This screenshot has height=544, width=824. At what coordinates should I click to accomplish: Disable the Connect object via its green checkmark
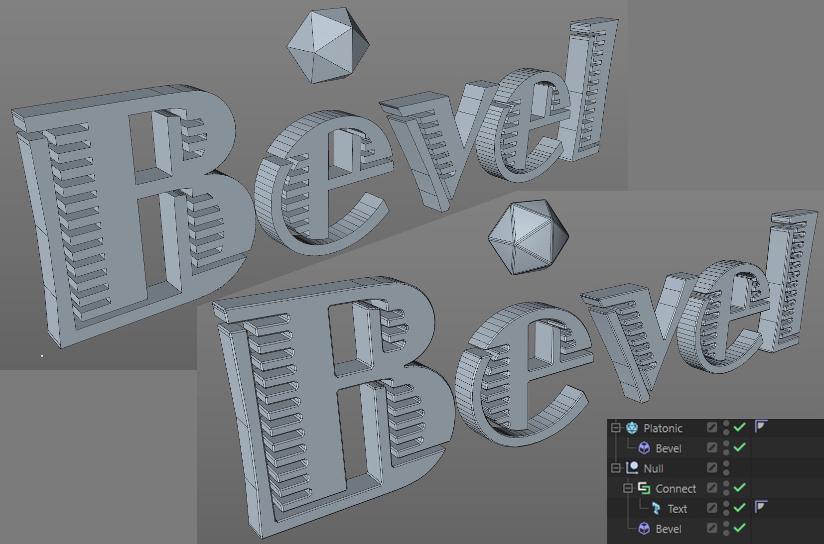[740, 488]
